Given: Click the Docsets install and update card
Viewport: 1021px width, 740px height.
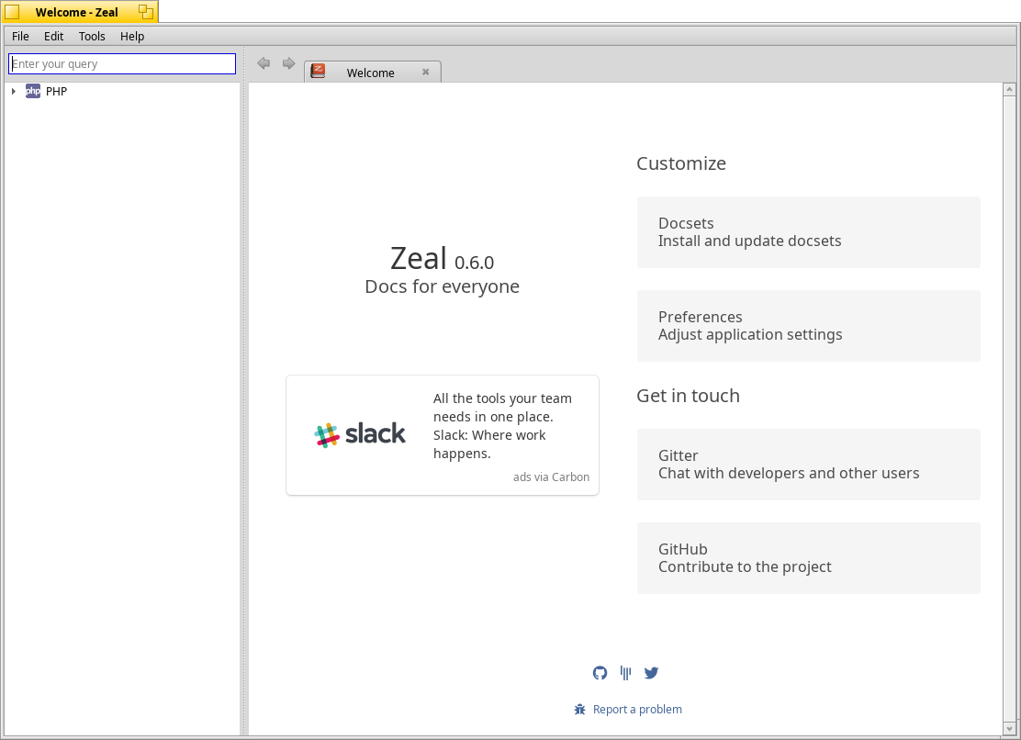Looking at the screenshot, I should coord(809,232).
